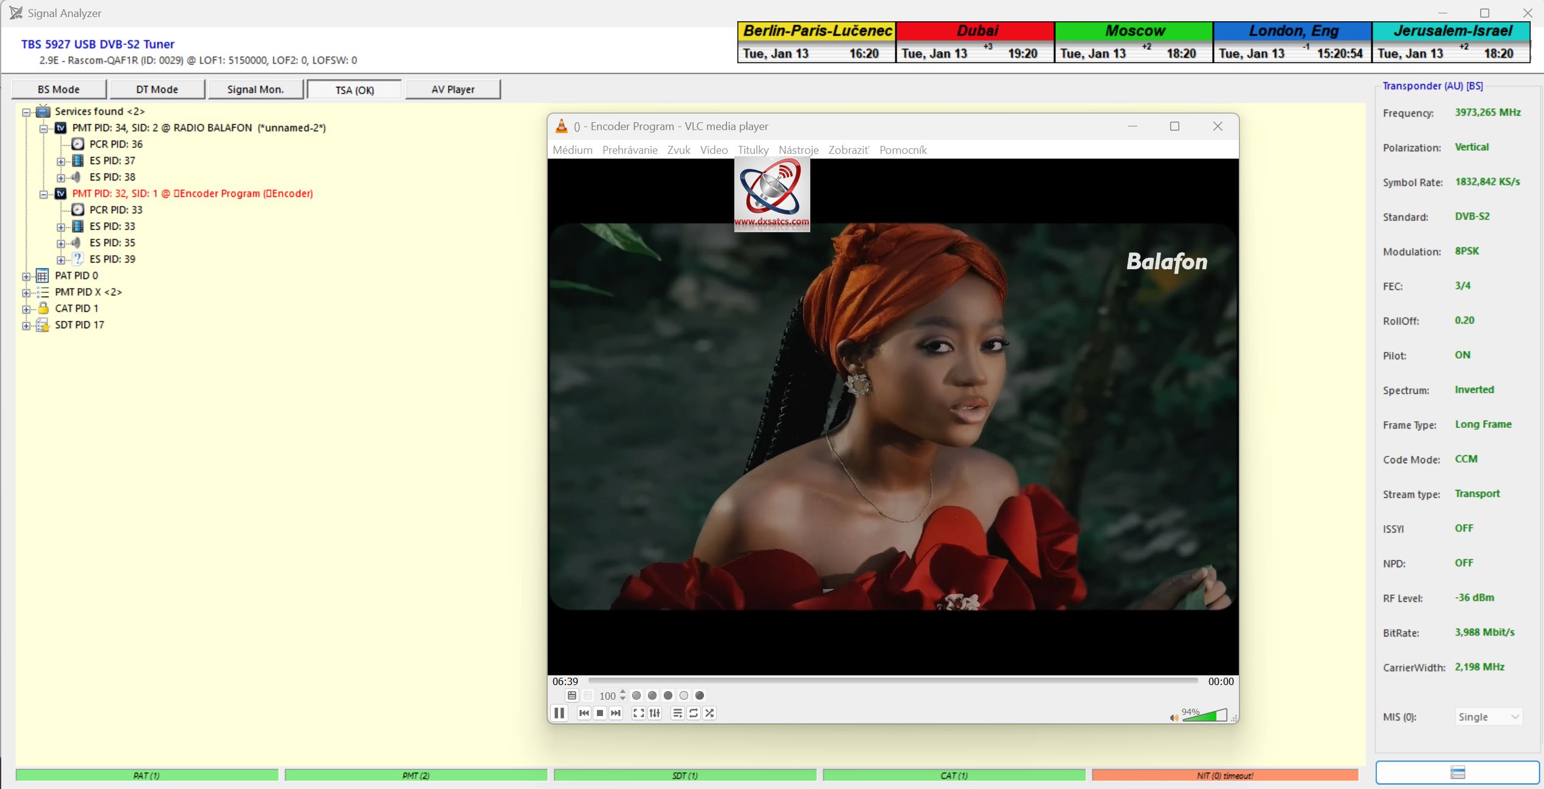Open VLC extended settings equalizer icon
This screenshot has height=789, width=1544.
[x=655, y=713]
